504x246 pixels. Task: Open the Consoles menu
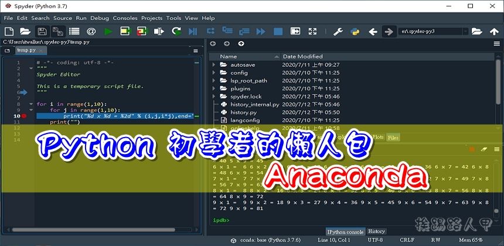[125, 18]
